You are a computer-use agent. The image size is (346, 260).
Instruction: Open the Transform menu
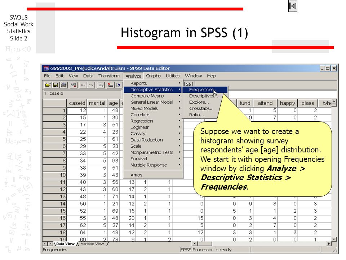click(x=109, y=76)
